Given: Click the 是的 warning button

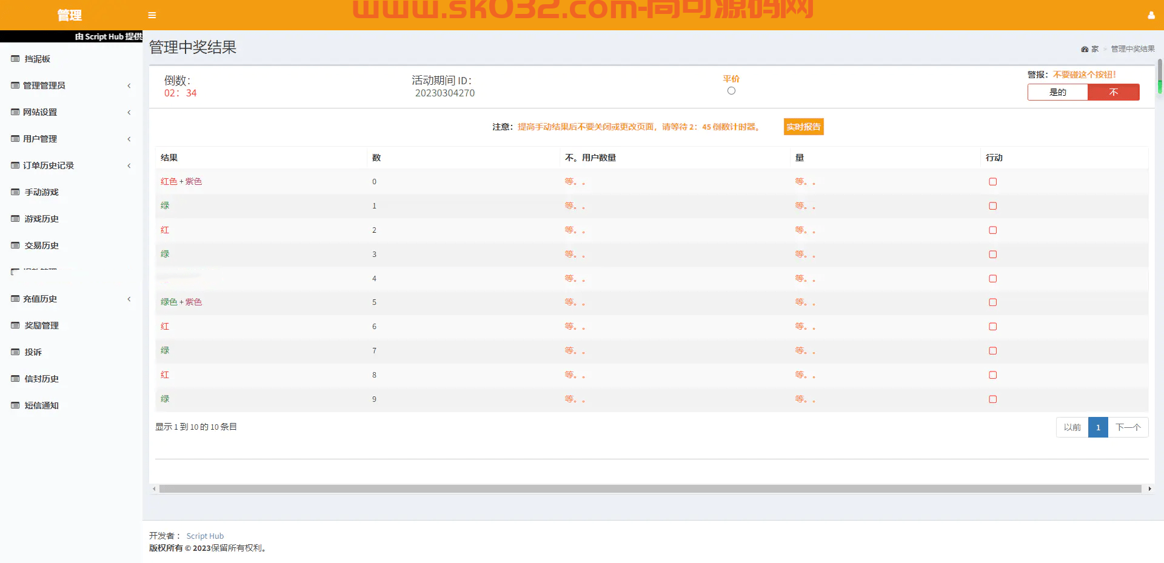Looking at the screenshot, I should click(x=1058, y=92).
